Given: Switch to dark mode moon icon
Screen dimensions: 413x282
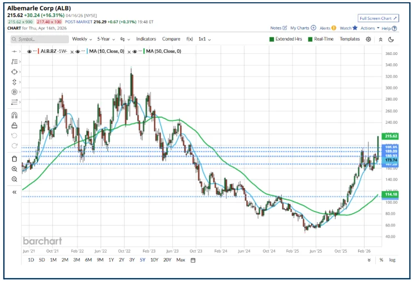Looking at the screenshot, I should point(391,39).
